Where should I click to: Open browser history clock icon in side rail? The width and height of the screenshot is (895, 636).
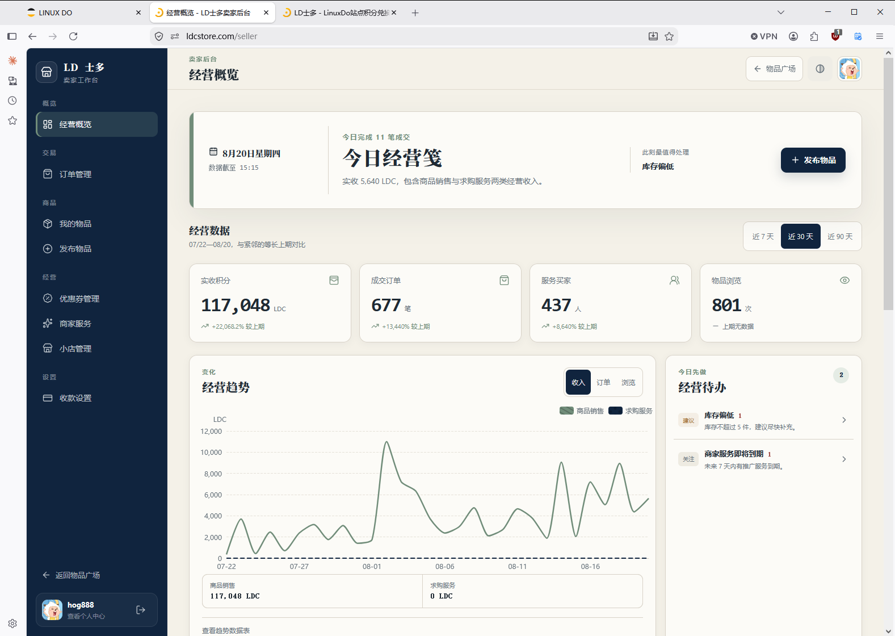12,101
